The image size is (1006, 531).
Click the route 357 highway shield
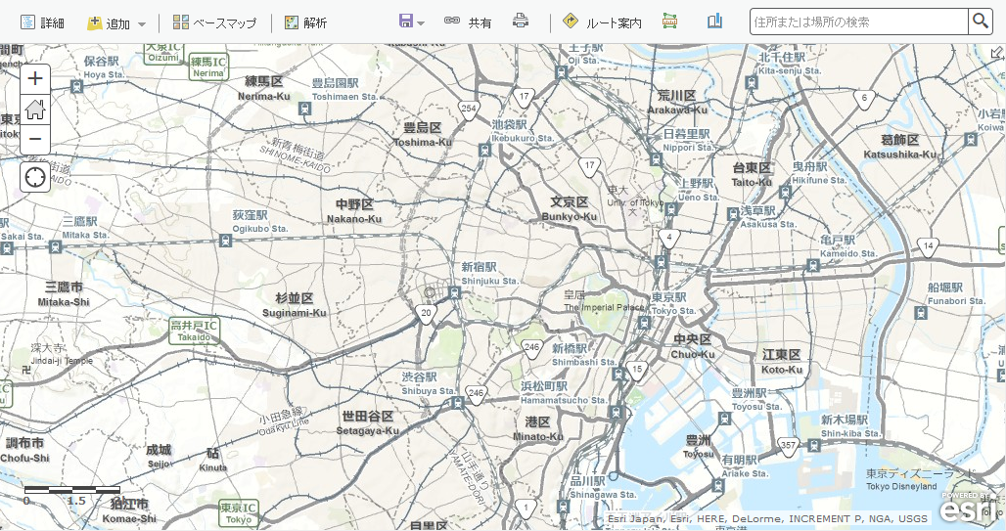[x=788, y=446]
